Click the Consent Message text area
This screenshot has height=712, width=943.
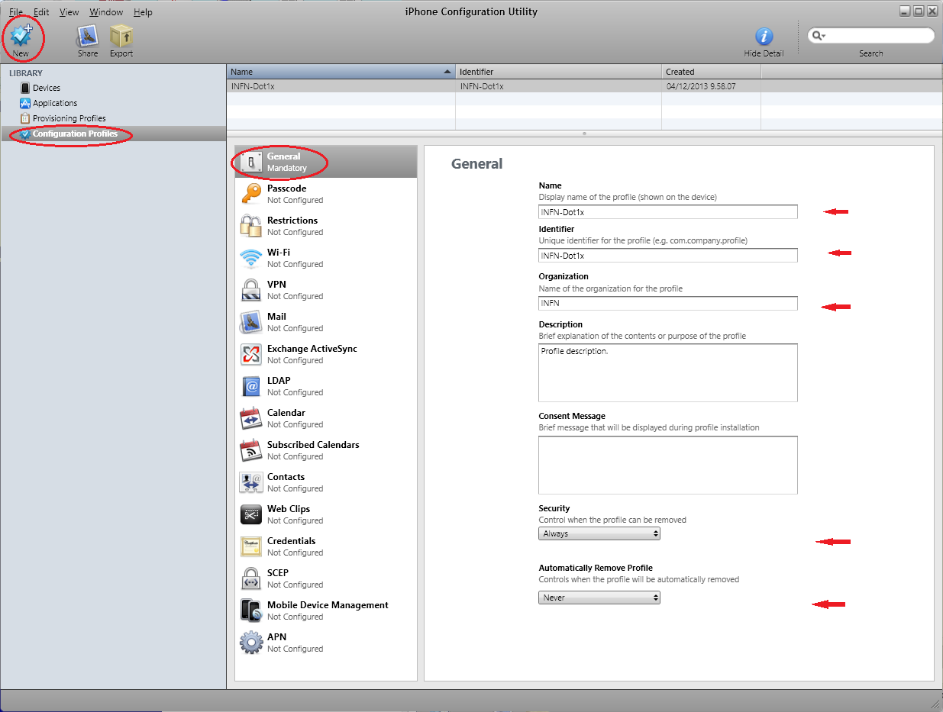click(x=668, y=465)
